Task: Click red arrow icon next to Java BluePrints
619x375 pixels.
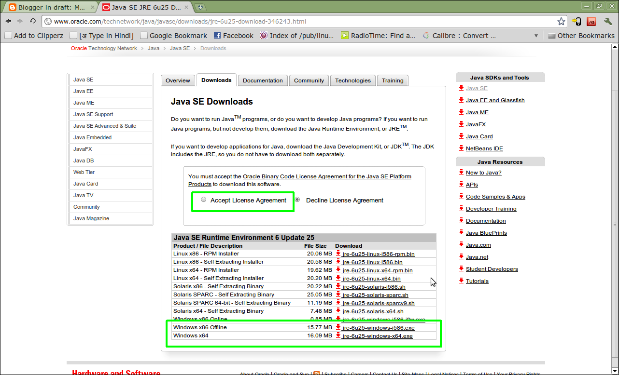Action: [x=461, y=232]
